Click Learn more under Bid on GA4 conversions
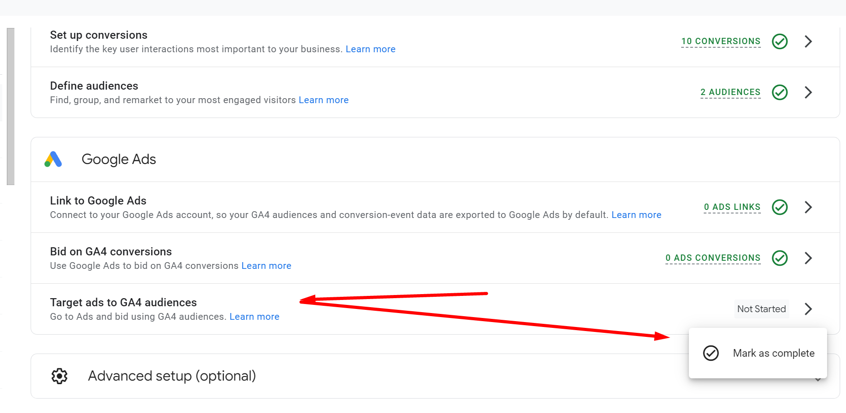 [x=267, y=266]
